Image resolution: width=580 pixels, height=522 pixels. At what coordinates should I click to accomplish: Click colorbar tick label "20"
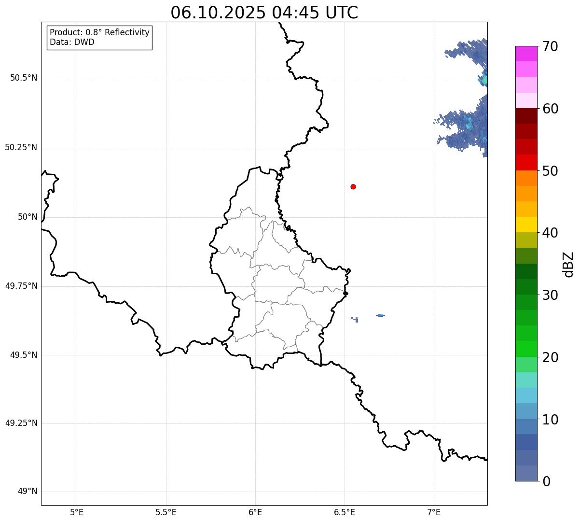click(550, 357)
